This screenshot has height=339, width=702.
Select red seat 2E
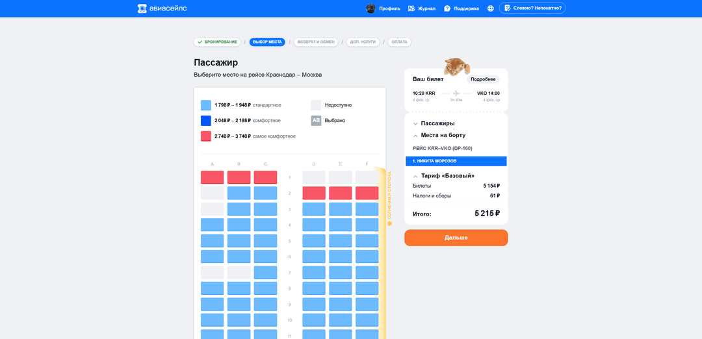click(341, 193)
